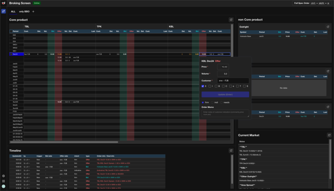
Task: Click the Price input in the order form
Action: (x=223, y=67)
